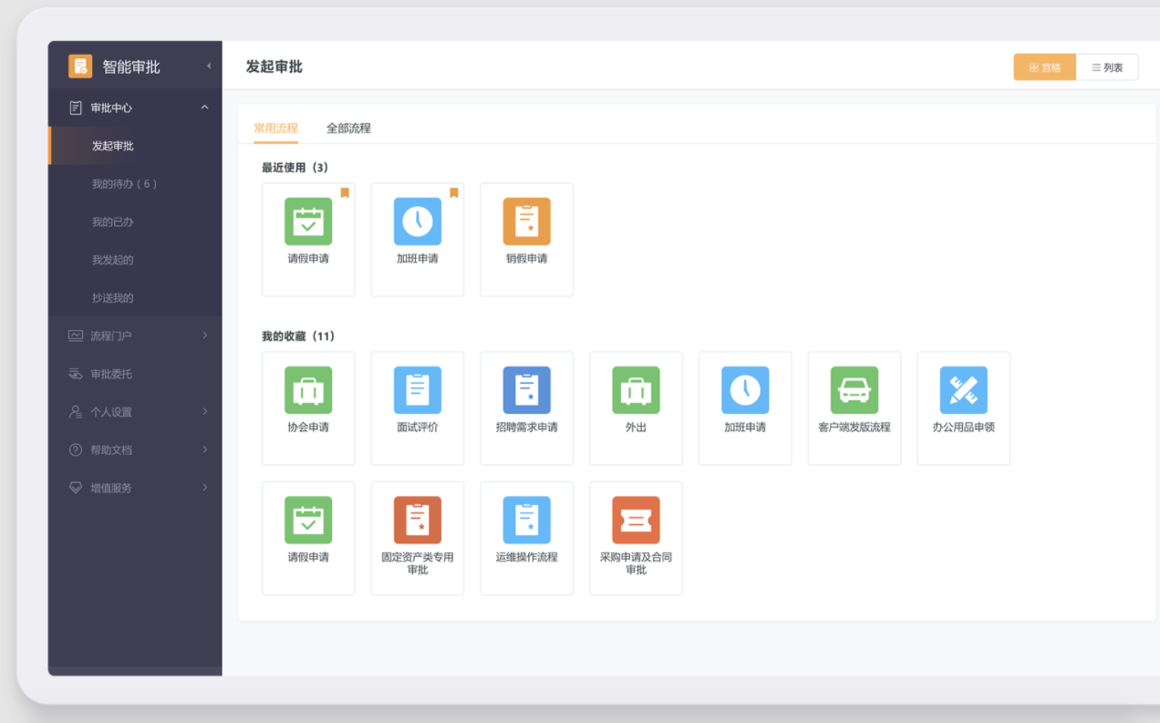Open the 办公用品申领 tools icon

pos(964,389)
